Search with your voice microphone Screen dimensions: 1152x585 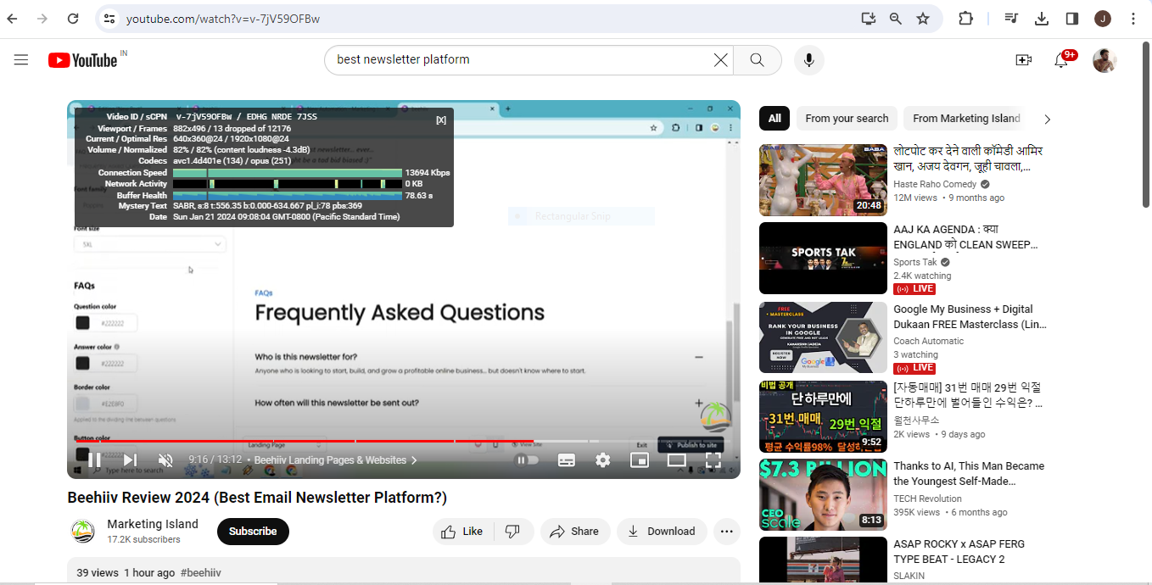click(x=809, y=59)
